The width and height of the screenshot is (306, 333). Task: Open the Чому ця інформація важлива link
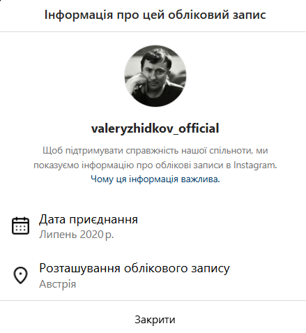pos(155,179)
